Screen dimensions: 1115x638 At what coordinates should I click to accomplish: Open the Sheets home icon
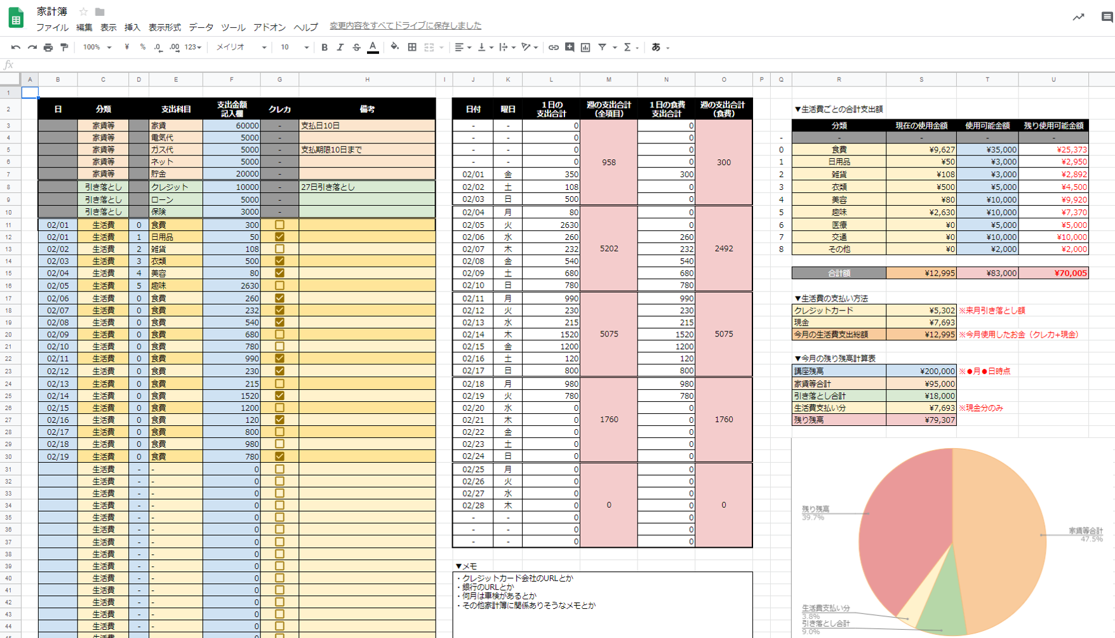pos(16,18)
